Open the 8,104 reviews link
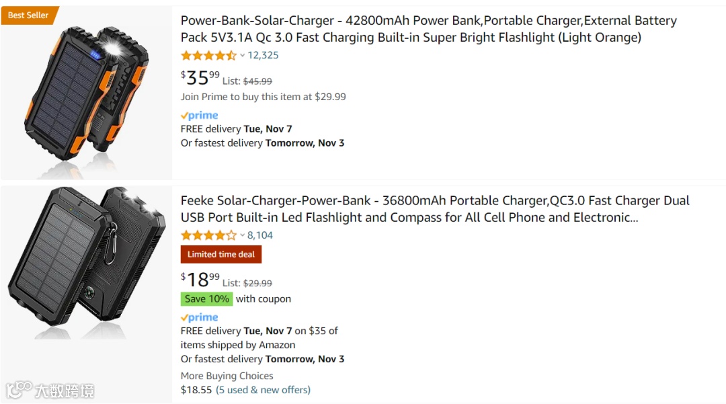The image size is (726, 404). [x=260, y=235]
